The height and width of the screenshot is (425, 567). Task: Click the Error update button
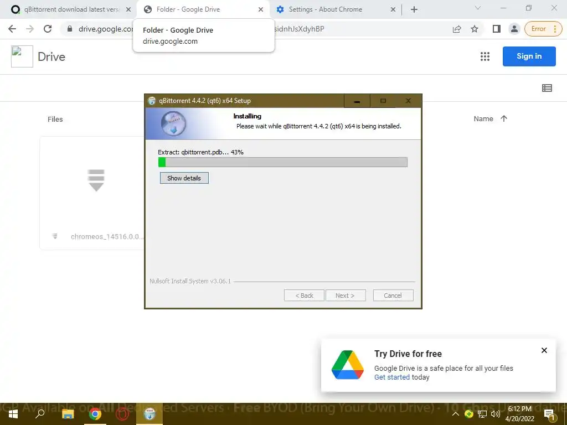[543, 29]
